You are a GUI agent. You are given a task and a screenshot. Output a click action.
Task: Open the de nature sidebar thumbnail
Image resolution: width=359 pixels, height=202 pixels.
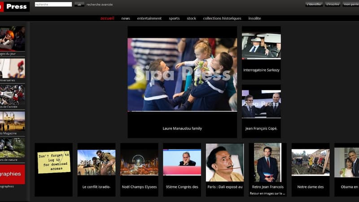pyautogui.click(x=13, y=148)
